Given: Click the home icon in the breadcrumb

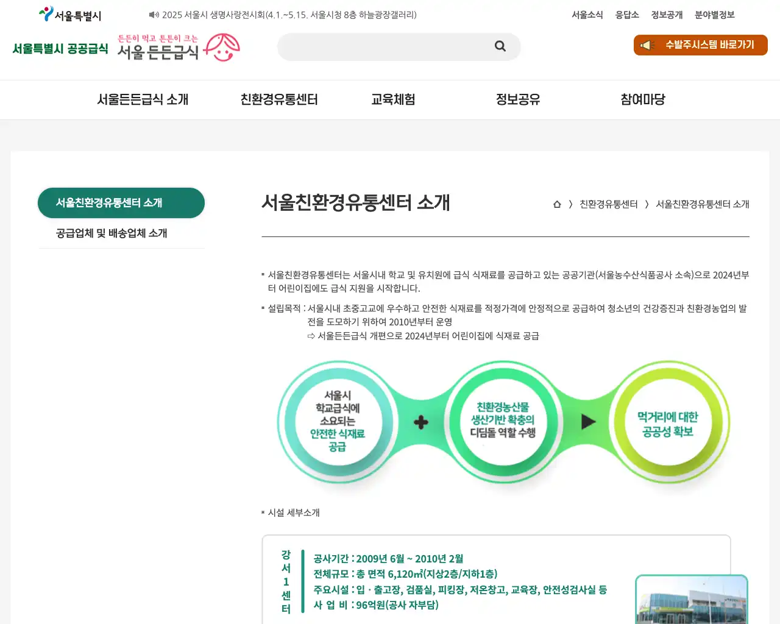Looking at the screenshot, I should [x=556, y=204].
